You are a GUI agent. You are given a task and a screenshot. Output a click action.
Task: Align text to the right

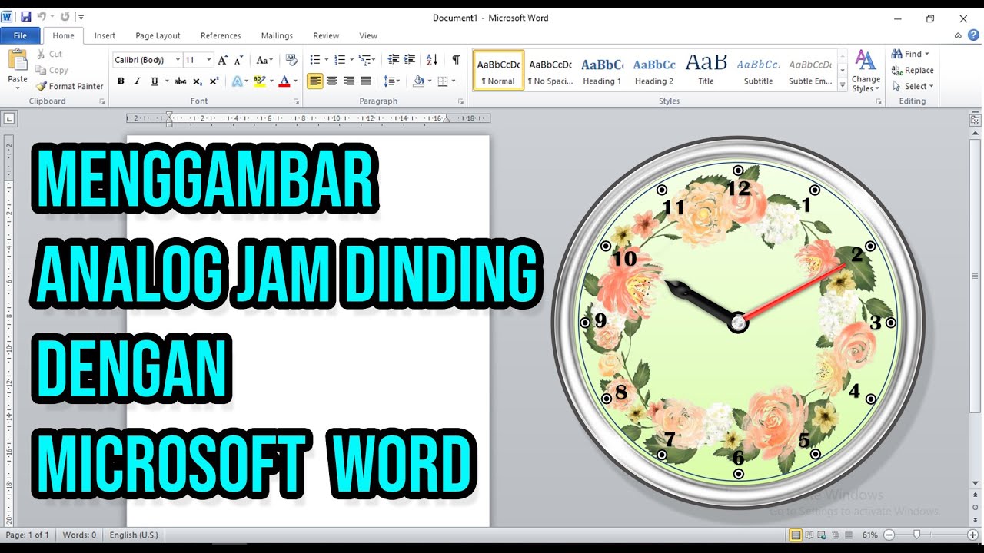click(349, 81)
